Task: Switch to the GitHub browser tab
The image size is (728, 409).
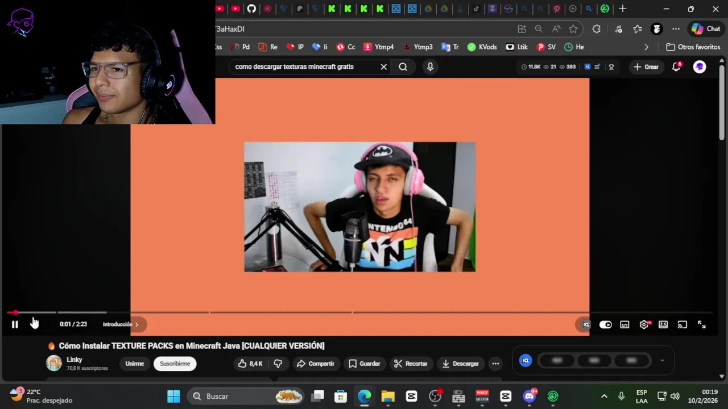Action: click(x=251, y=9)
